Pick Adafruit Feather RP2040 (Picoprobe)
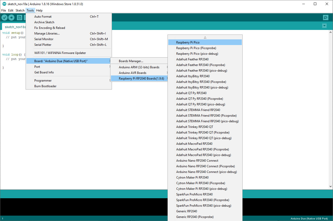This screenshot has height=221, width=333. coord(205,65)
